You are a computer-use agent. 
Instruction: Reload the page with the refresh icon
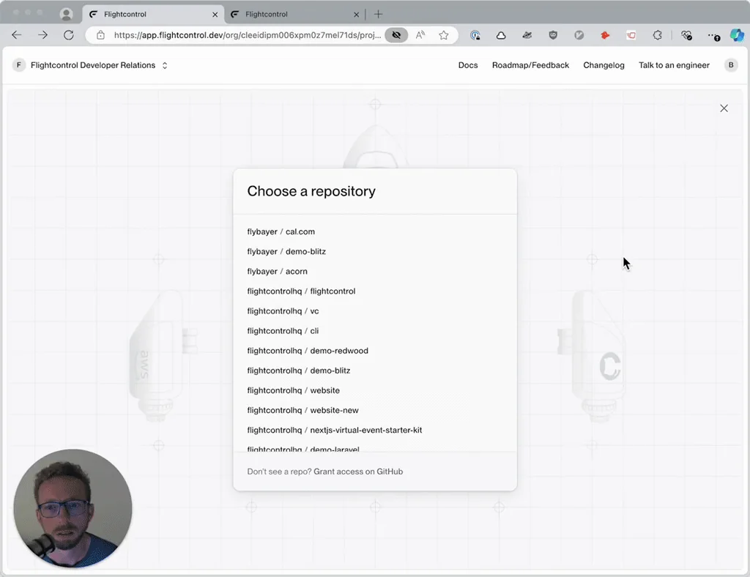69,35
